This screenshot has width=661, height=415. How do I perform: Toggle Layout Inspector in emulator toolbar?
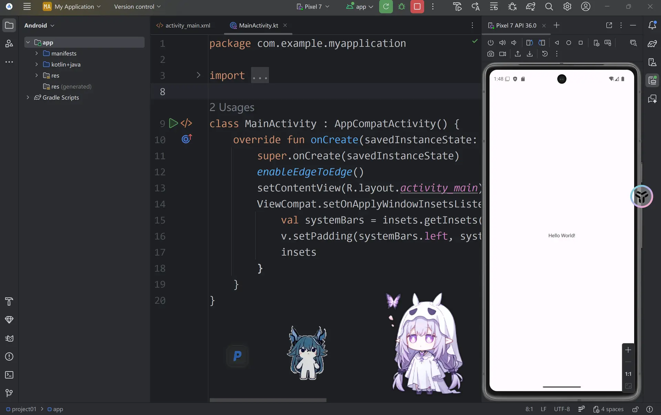click(x=633, y=43)
